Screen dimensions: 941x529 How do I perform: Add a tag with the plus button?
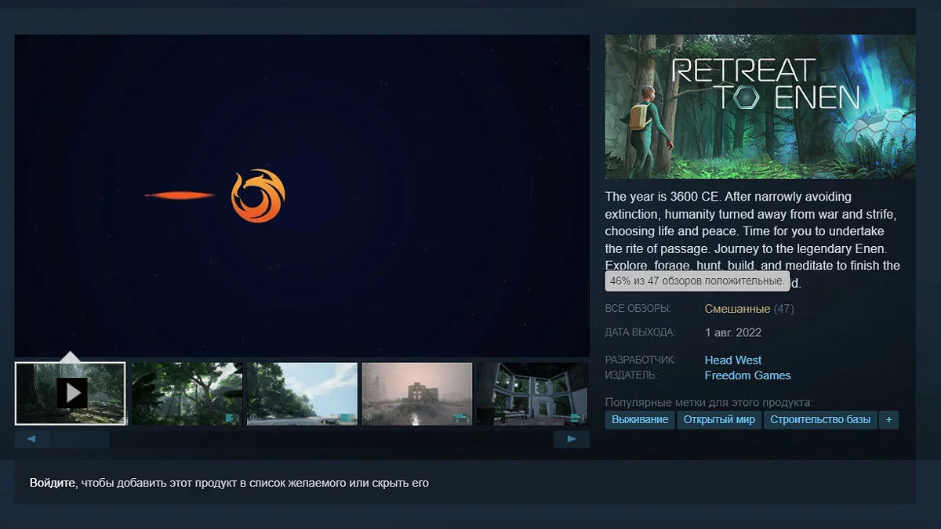[888, 419]
